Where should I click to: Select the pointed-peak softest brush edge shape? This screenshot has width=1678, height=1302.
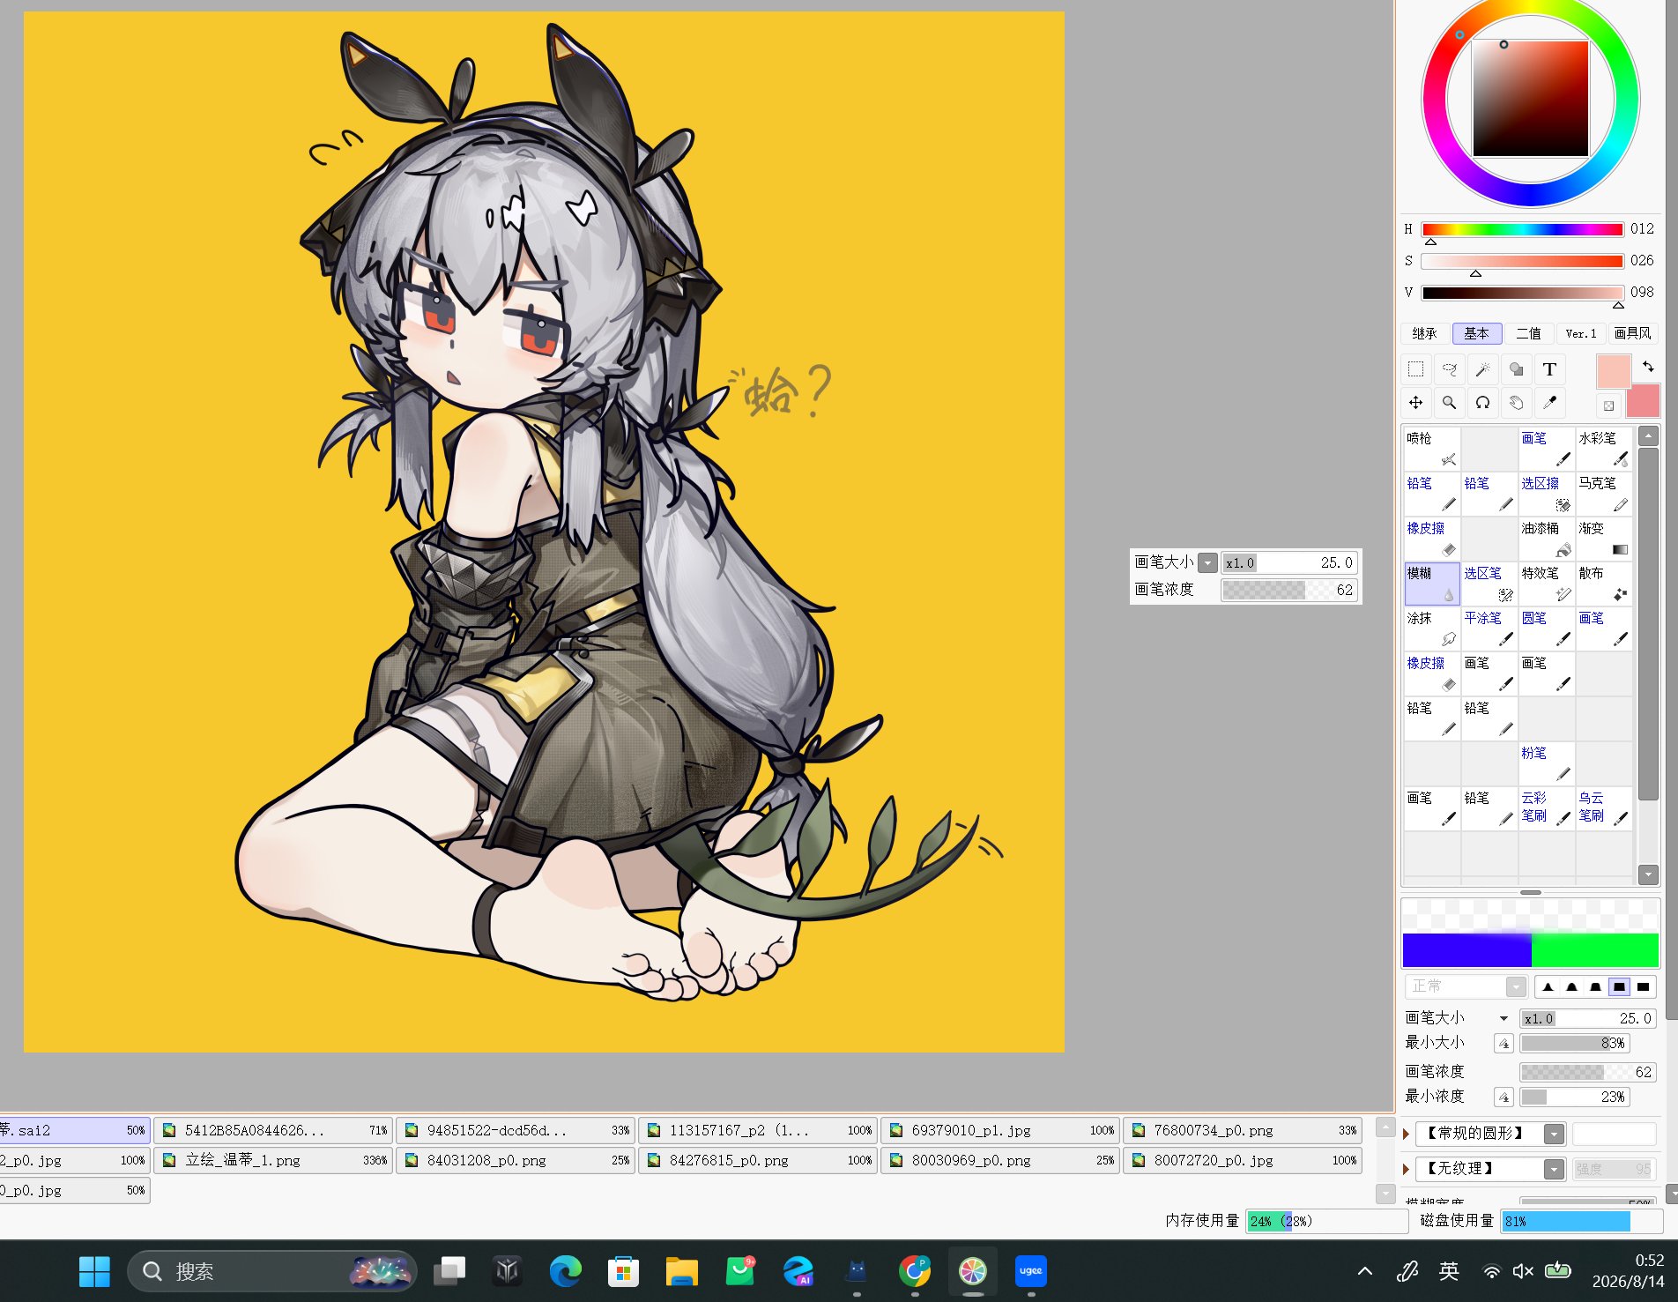pyautogui.click(x=1548, y=987)
